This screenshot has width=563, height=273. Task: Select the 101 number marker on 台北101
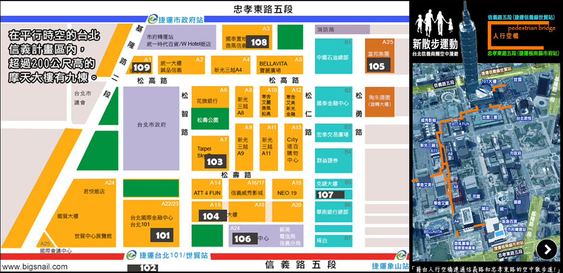coord(163,235)
